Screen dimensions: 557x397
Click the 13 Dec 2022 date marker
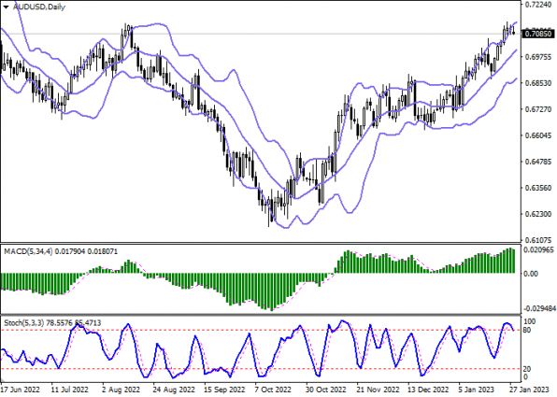click(x=429, y=390)
